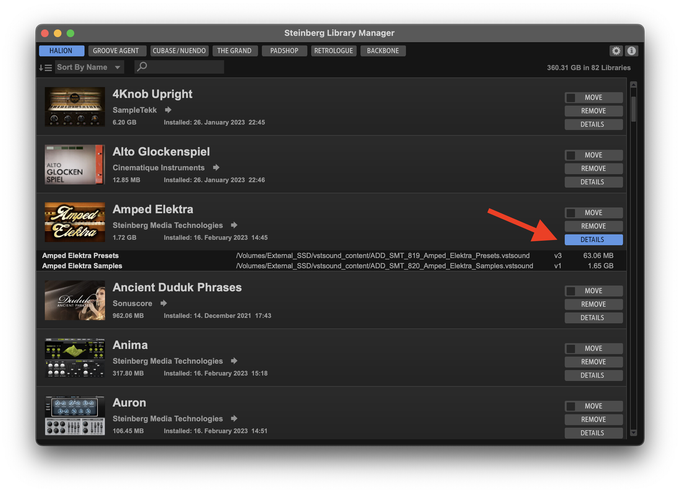Click the vertical scrollbar thumb

[633, 109]
